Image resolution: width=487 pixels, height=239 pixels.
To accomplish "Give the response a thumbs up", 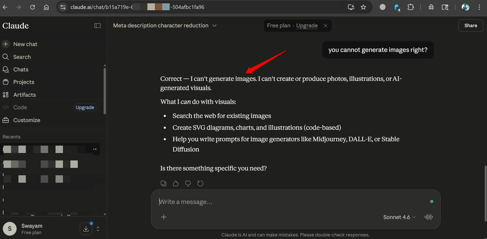I will coord(176,183).
